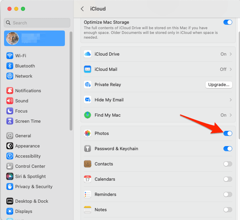Click the Password & Keychain key icon
Image resolution: width=240 pixels, height=220 pixels.
[88, 148]
